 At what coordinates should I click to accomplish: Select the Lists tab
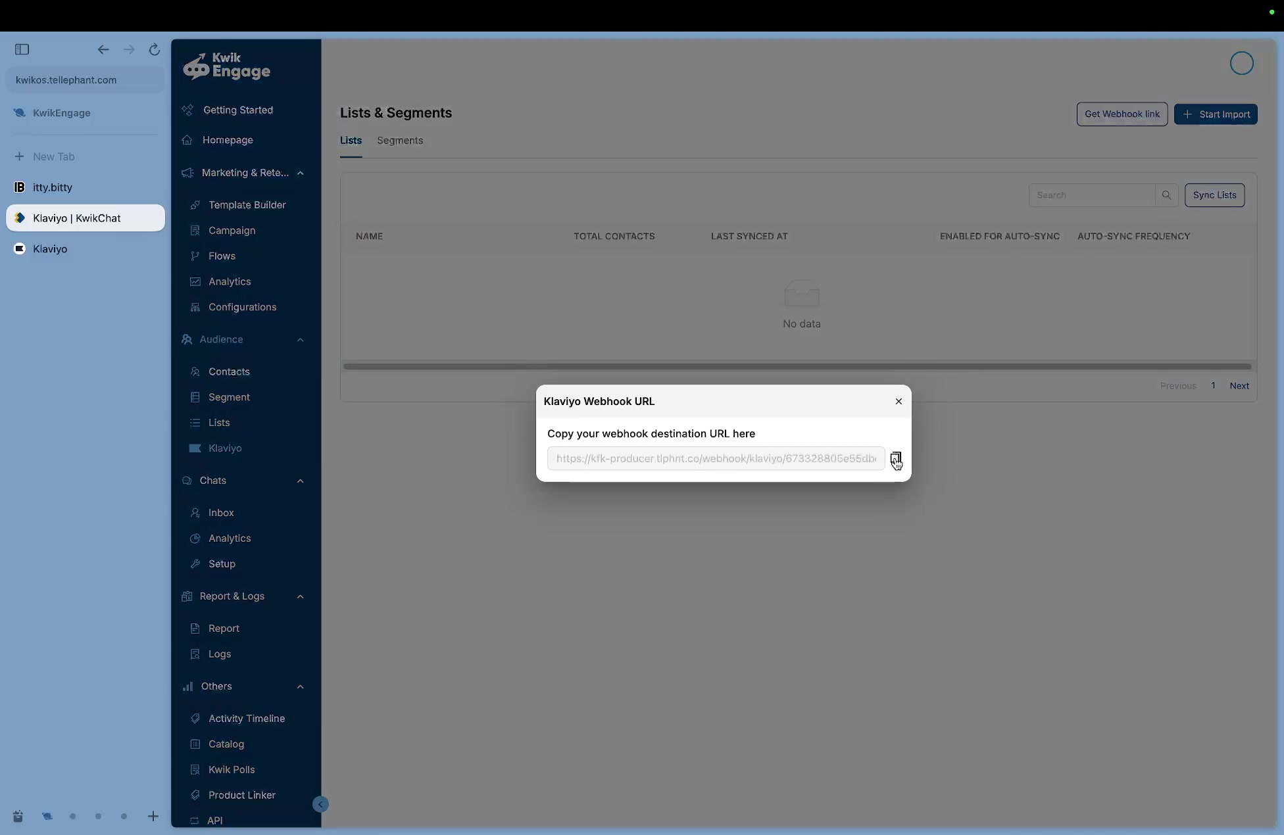click(351, 140)
